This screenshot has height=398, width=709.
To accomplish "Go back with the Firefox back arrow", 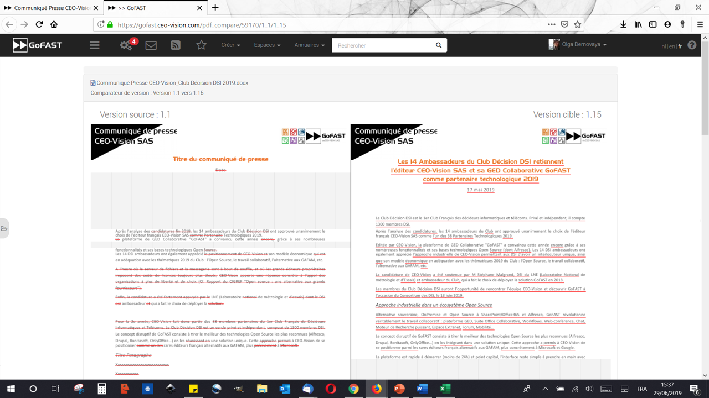I will (9, 24).
